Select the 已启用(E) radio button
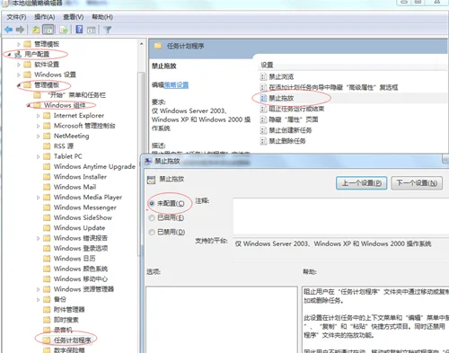449x353 pixels. 152,217
